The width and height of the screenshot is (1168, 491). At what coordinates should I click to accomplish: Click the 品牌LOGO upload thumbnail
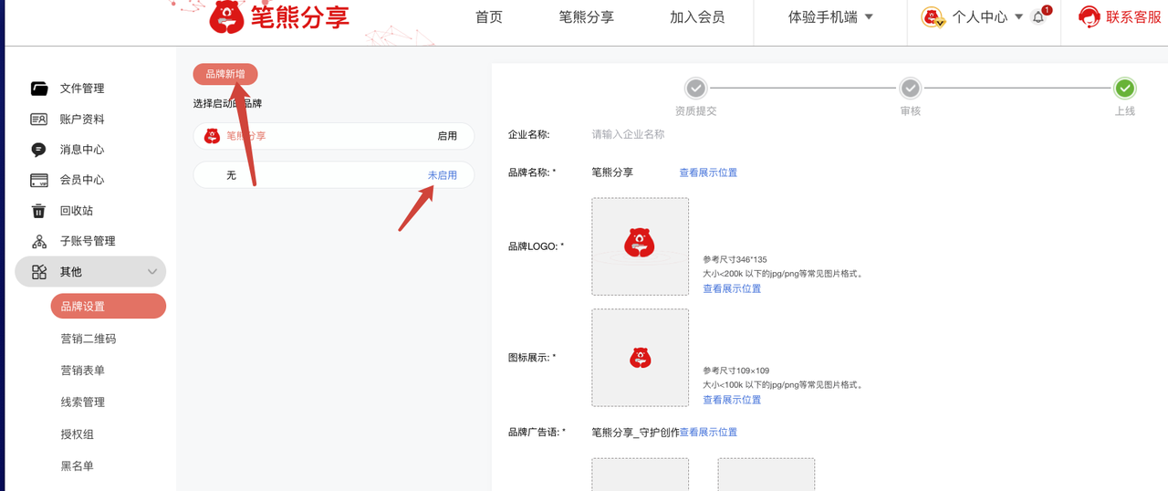click(x=640, y=246)
